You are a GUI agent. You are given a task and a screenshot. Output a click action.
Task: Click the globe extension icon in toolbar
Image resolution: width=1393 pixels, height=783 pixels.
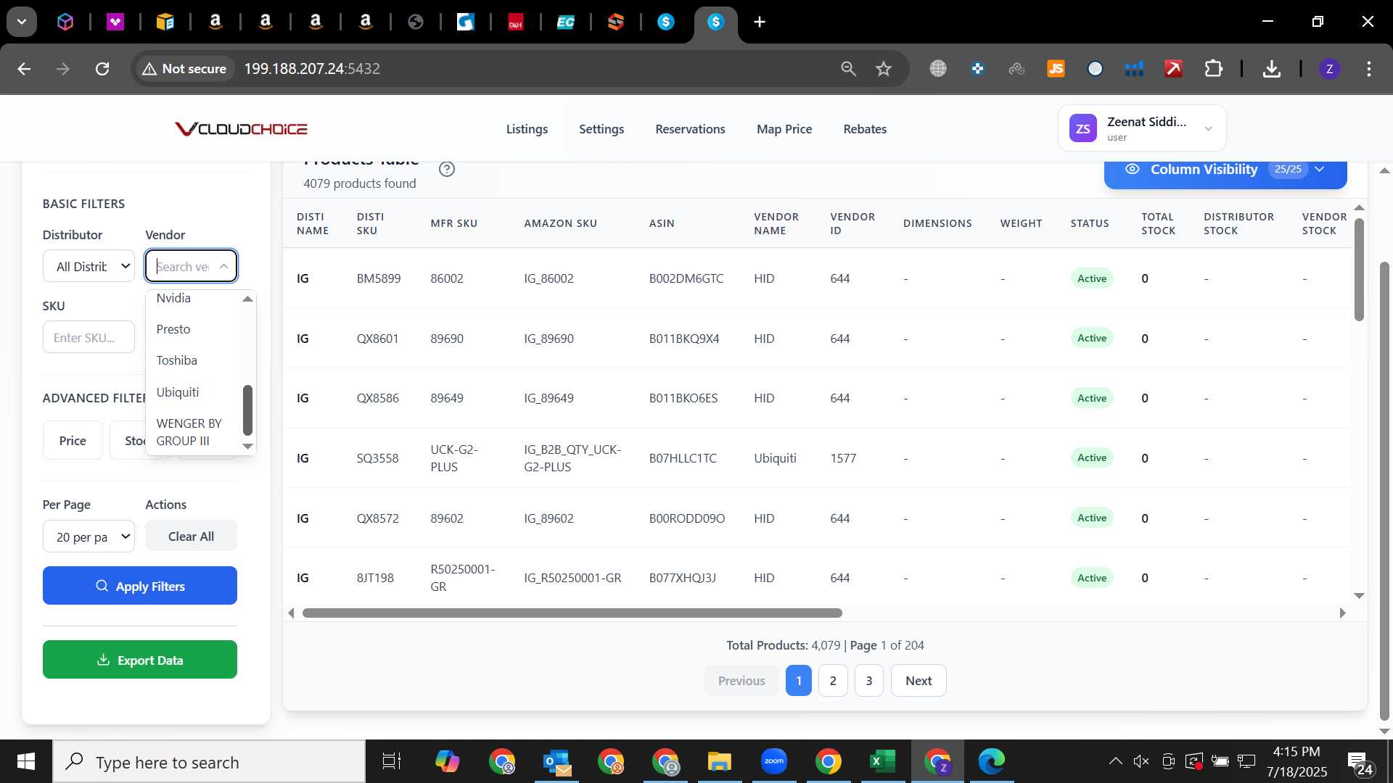pos(938,69)
